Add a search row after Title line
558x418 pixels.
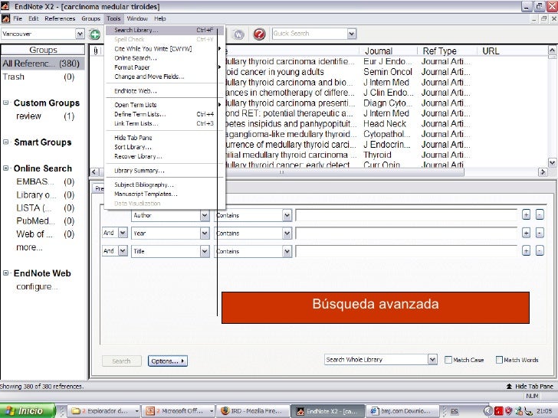pos(526,251)
